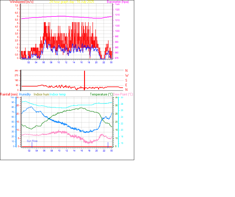The height and width of the screenshot is (197, 235).
Task: Click the '100' humidity axis value
Action: pos(12,97)
